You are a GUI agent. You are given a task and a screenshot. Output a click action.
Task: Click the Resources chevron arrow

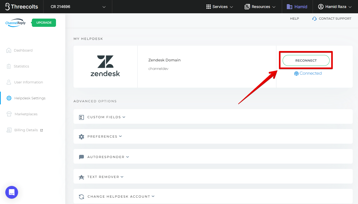click(x=274, y=7)
